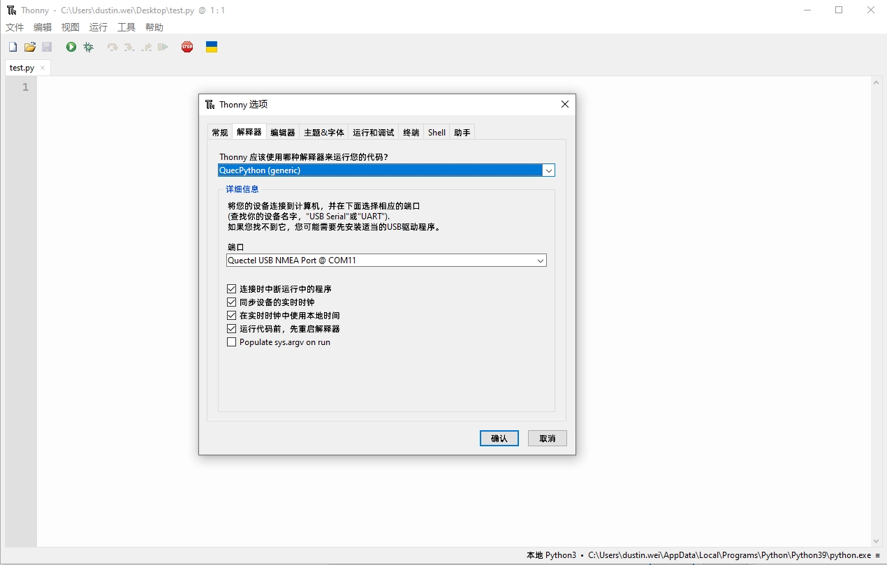Start debugging with the bug icon
887x565 pixels.
click(89, 47)
